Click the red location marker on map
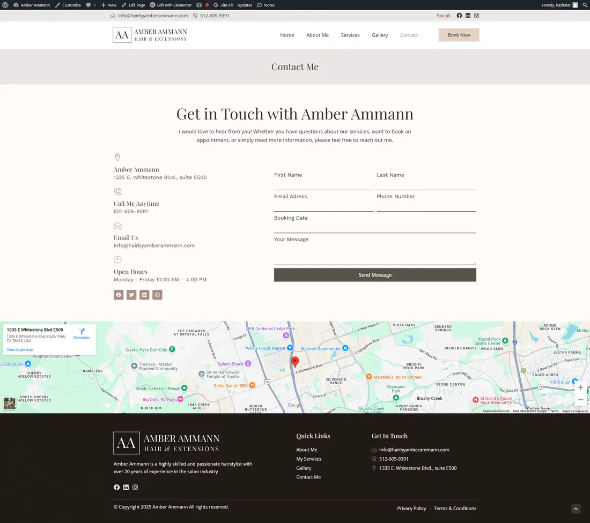 (x=295, y=362)
